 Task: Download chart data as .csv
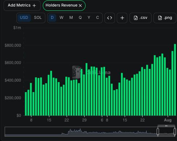[140, 18]
